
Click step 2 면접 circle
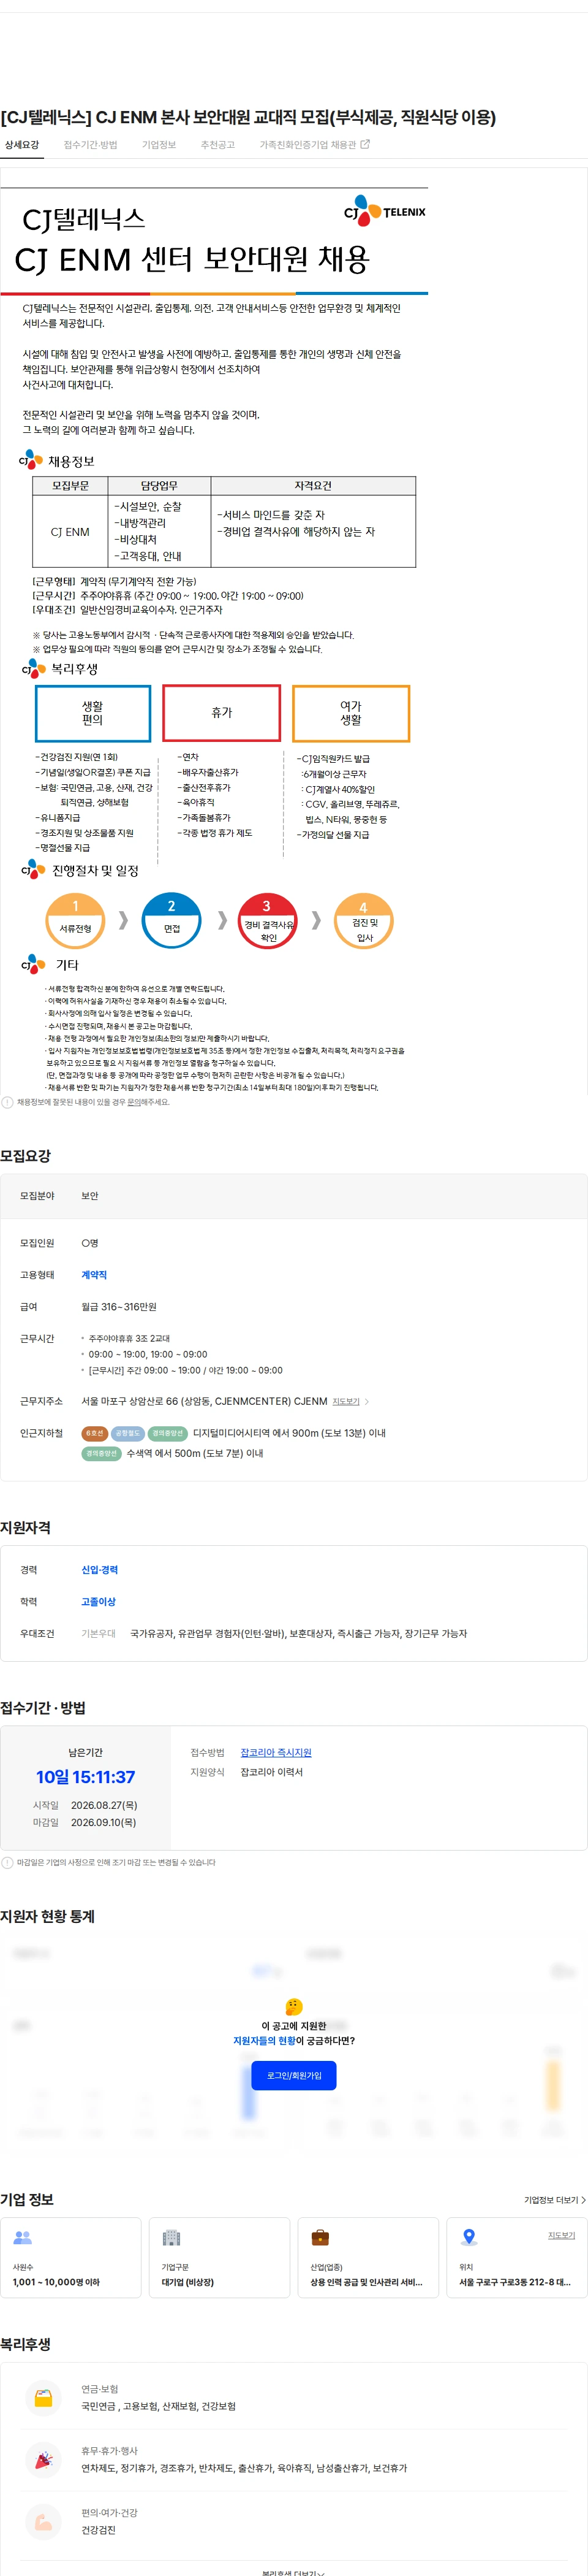(x=171, y=920)
